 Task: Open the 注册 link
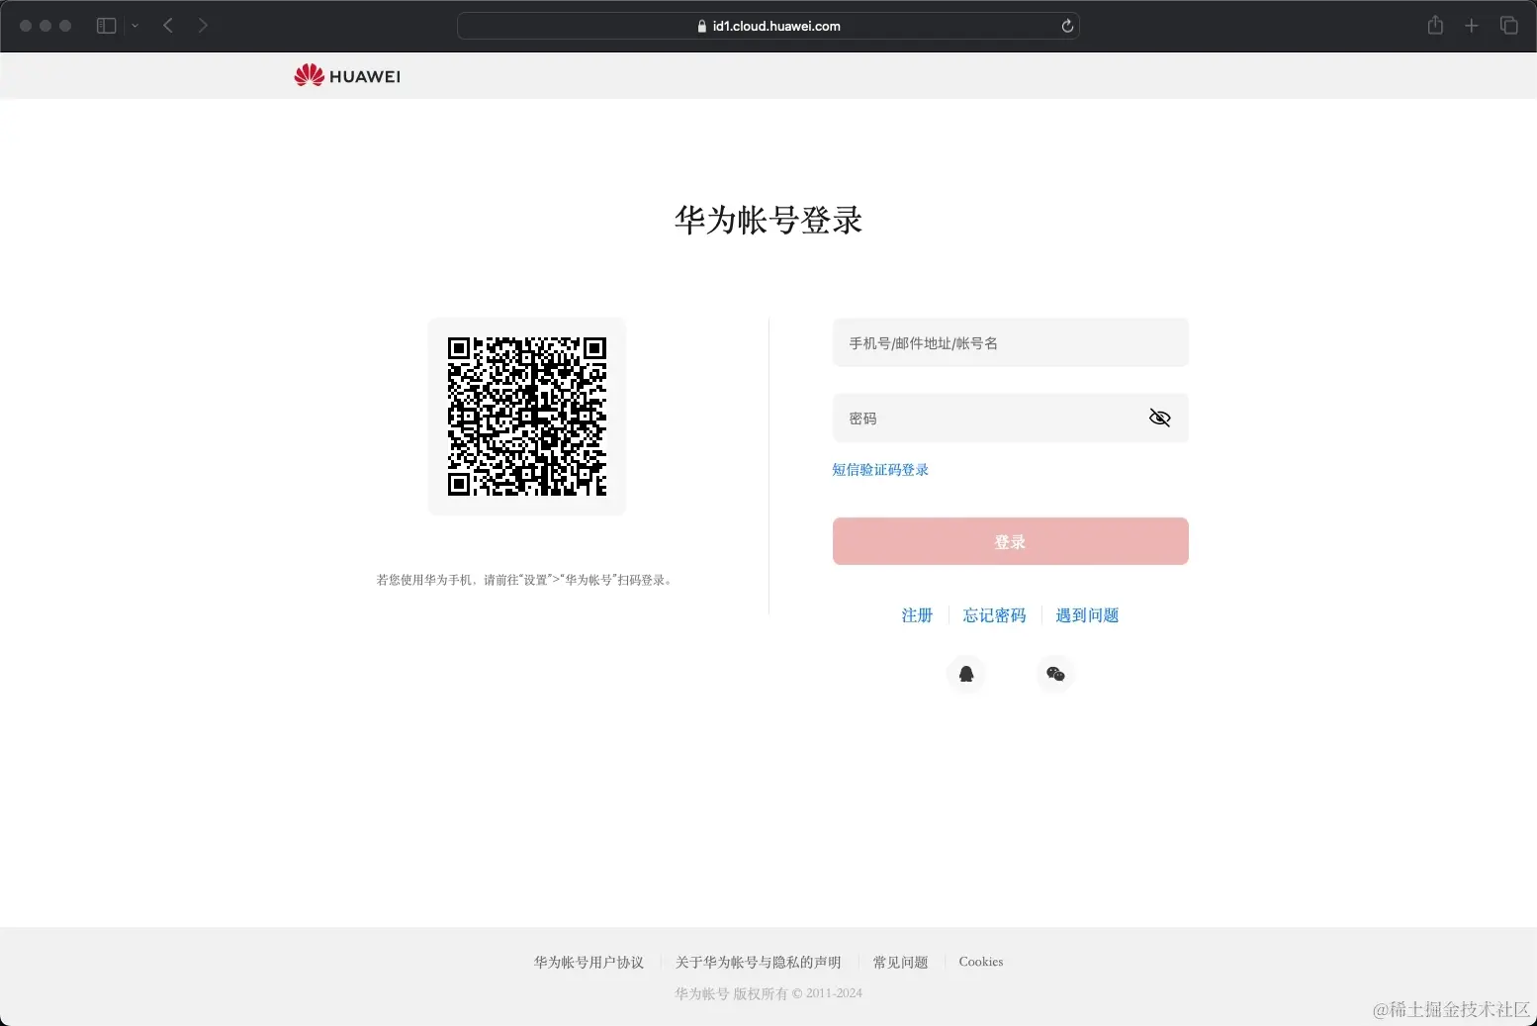coord(917,615)
